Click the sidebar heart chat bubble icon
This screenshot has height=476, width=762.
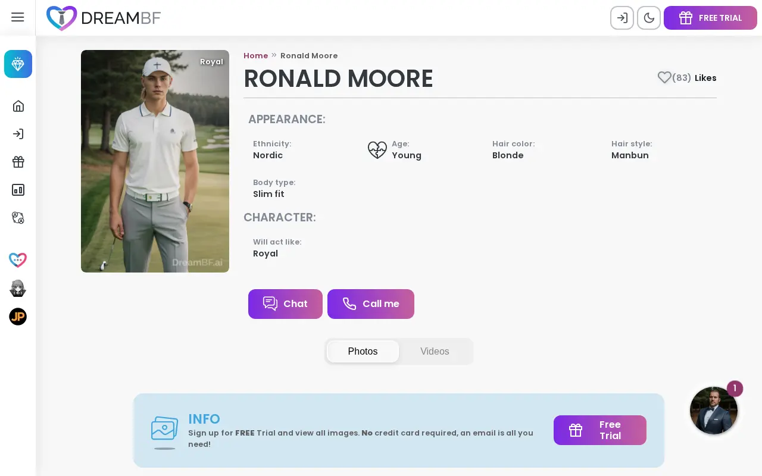pos(18,260)
